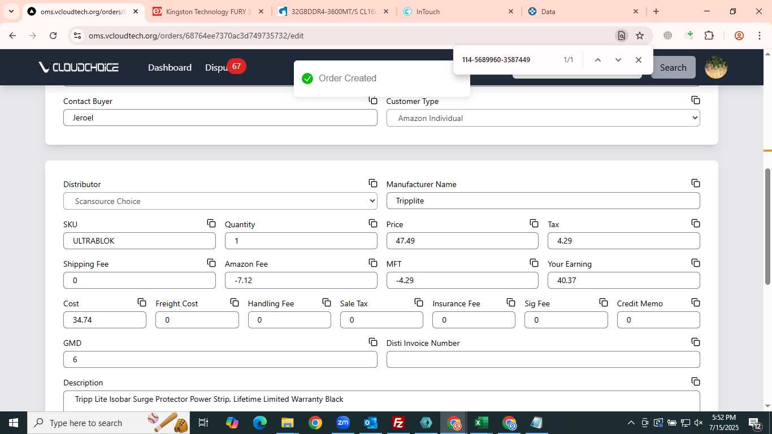The height and width of the screenshot is (434, 772).
Task: Close the find-in-page bar
Action: (x=639, y=60)
